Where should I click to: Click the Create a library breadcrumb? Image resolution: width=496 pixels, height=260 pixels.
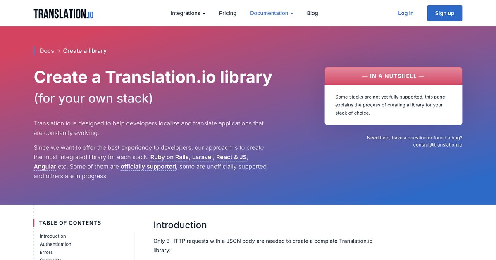85,50
